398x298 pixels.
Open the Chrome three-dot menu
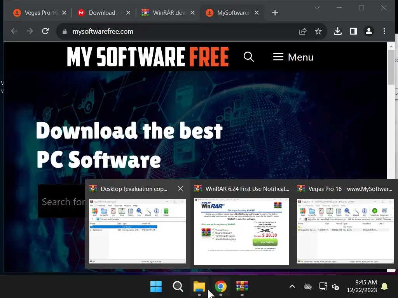tap(384, 31)
